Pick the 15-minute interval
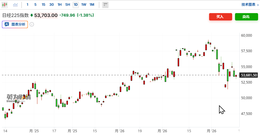This screenshot has height=136, width=260. point(43,5)
